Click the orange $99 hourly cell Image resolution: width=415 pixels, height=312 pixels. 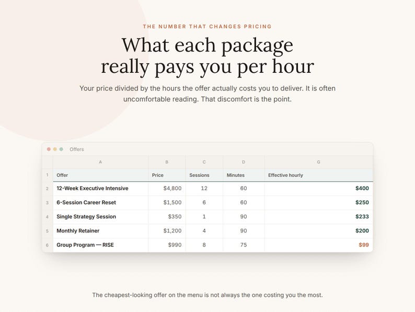(x=319, y=245)
